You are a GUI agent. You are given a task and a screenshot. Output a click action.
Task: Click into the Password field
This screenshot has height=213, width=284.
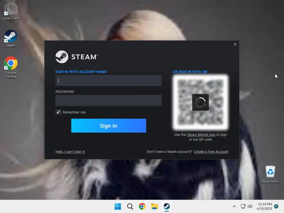tap(108, 100)
